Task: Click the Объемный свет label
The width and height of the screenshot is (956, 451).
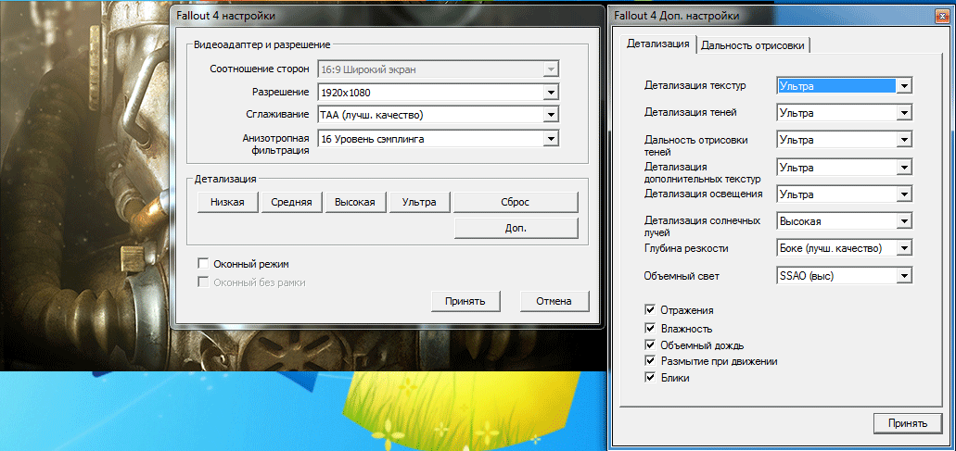Action: (682, 276)
